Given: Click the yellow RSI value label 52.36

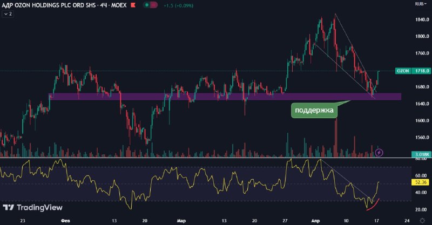Looking at the screenshot, I should click(x=422, y=182).
